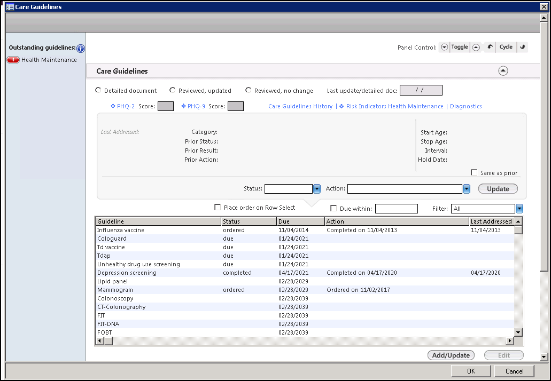This screenshot has height=381, width=551.
Task: Click the OK button
Action: tap(471, 371)
